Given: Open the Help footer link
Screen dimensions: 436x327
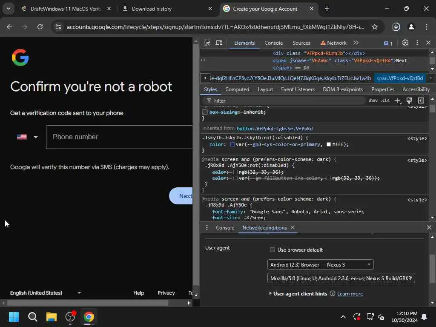Looking at the screenshot, I should pos(138,293).
